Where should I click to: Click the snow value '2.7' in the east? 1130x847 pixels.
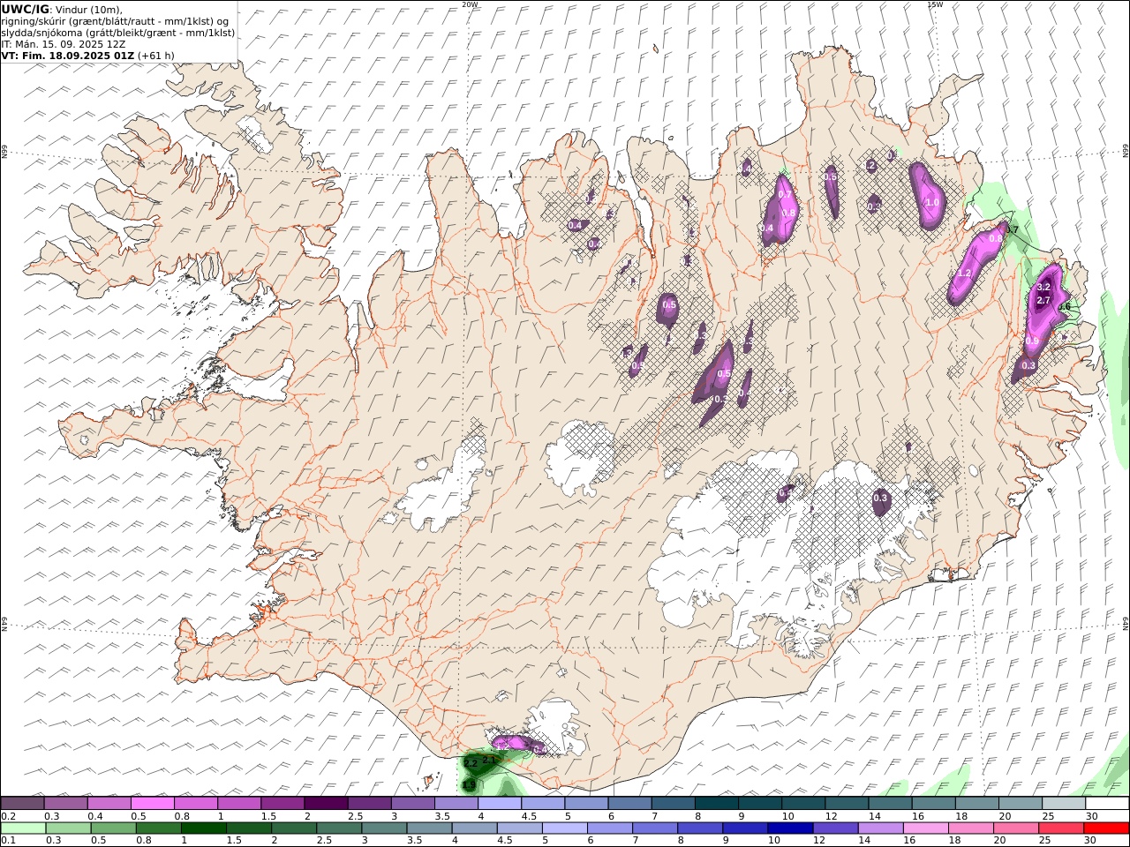coord(1043,301)
